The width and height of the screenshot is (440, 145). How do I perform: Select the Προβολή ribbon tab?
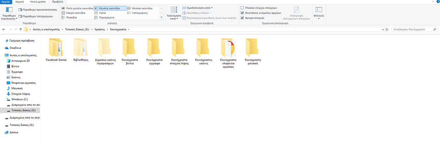click(57, 2)
